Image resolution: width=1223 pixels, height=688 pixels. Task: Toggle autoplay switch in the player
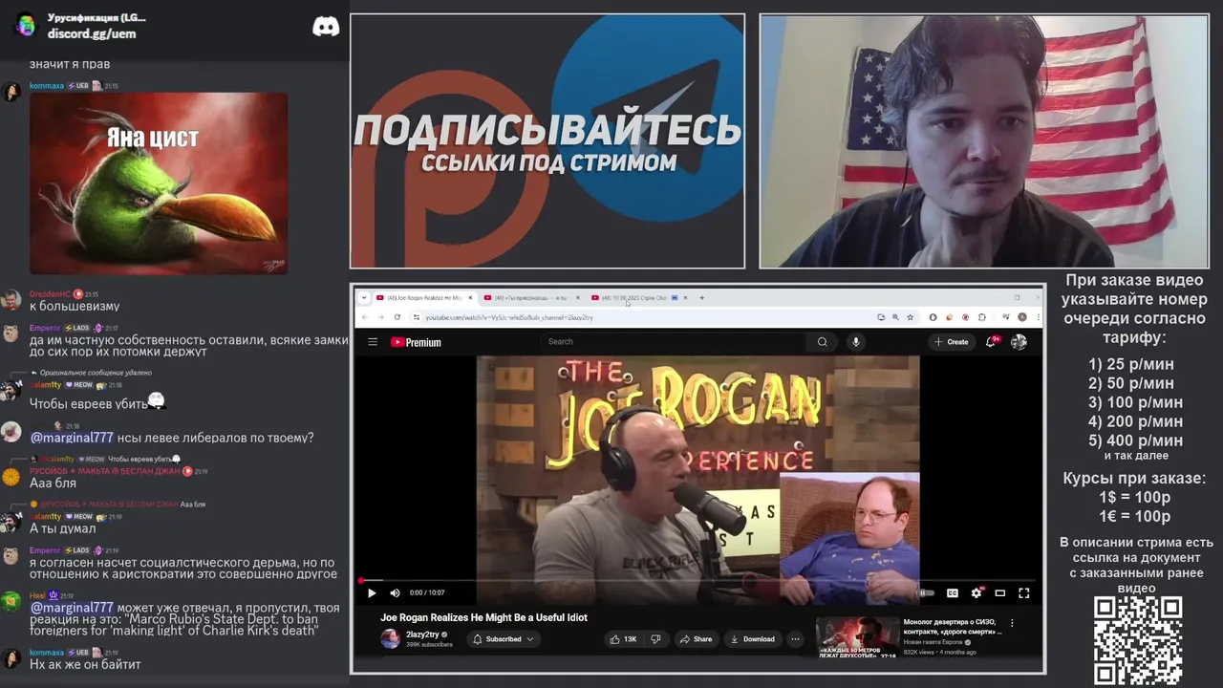(x=927, y=592)
